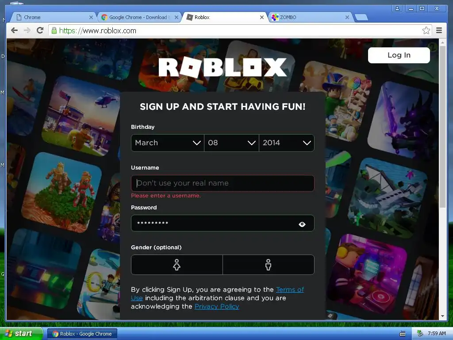Image resolution: width=453 pixels, height=340 pixels.
Task: Select the male gender icon
Action: tap(269, 265)
